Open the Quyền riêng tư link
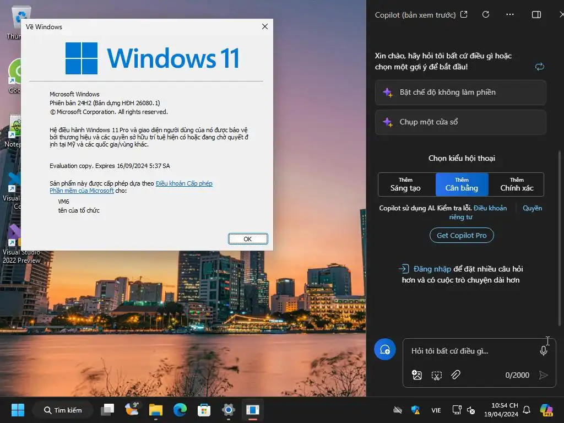The height and width of the screenshot is (423, 564). tap(532, 208)
